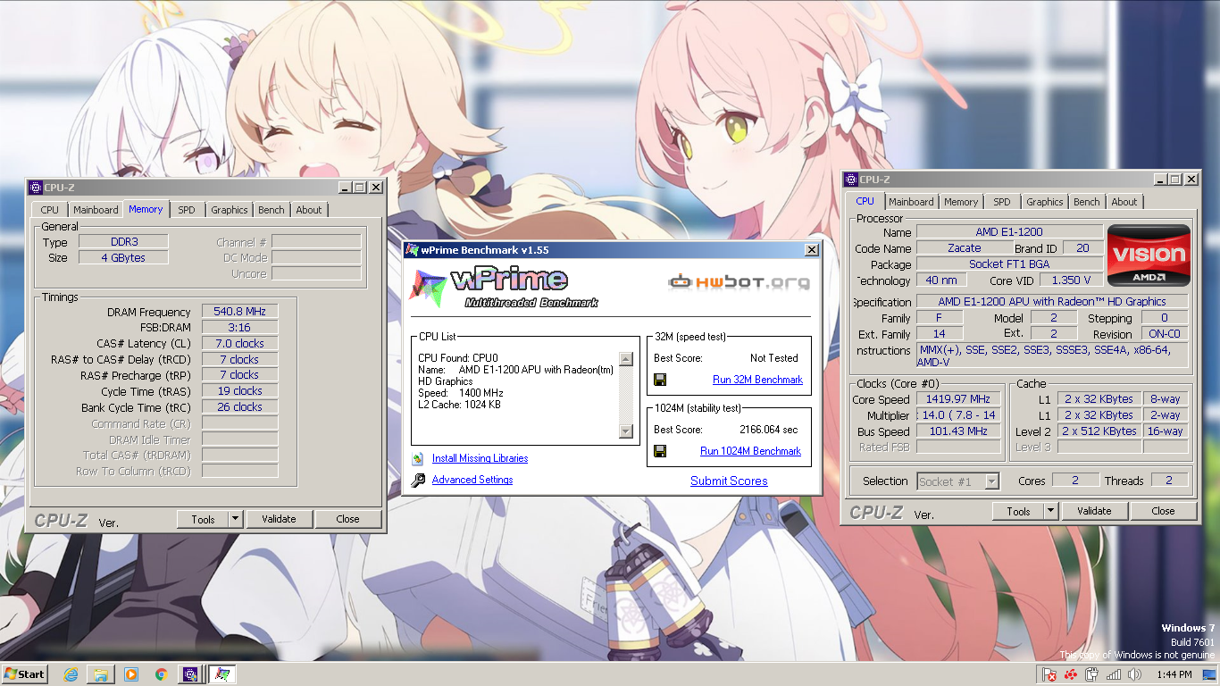Click the 2166.064 sec best score
This screenshot has height=686, width=1220.
768,430
